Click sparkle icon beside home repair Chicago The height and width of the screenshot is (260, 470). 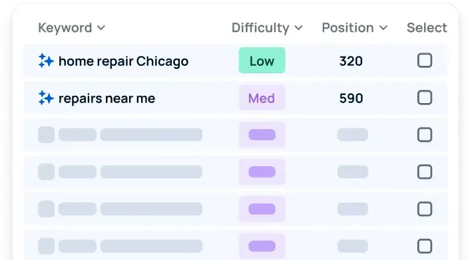click(46, 61)
